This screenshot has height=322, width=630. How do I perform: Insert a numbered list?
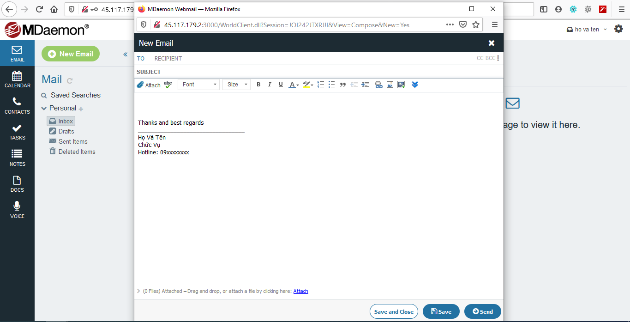point(321,85)
